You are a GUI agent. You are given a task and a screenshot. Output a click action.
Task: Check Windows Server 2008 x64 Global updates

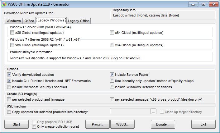click(x=112, y=33)
